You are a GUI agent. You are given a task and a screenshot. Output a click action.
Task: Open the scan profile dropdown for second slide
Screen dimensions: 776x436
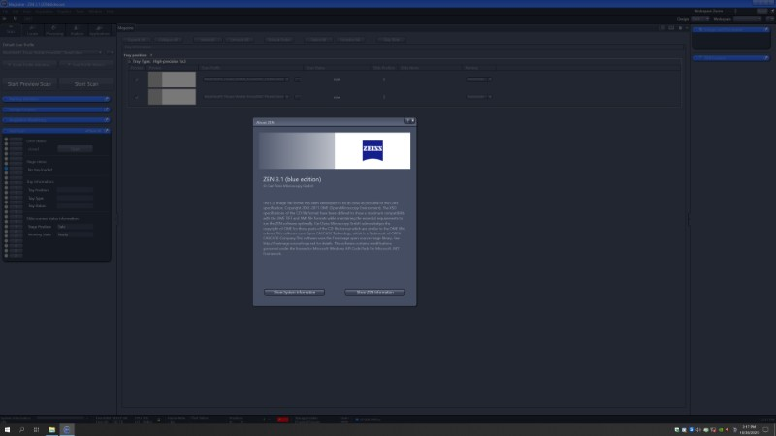[286, 97]
